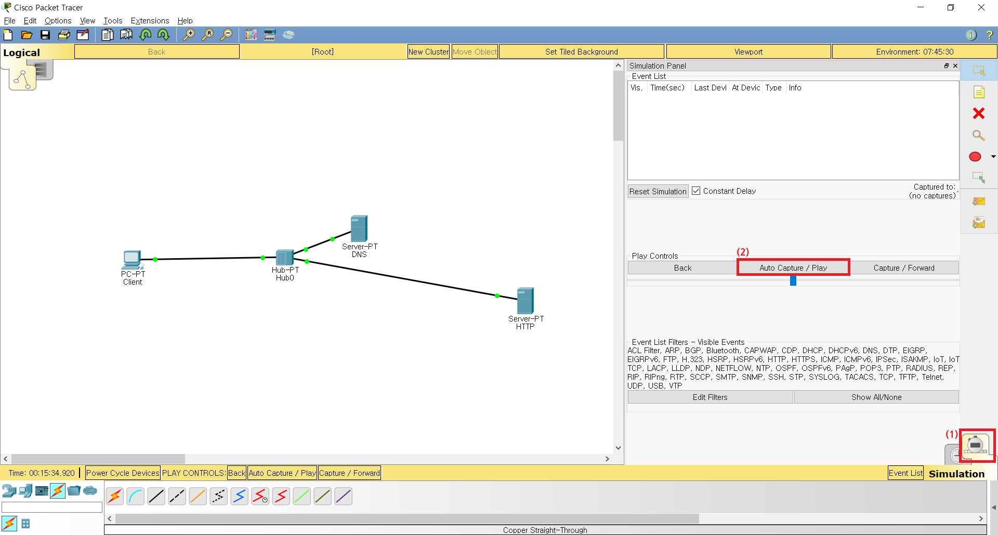Expand the shape tool dropdown arrow
Viewport: 998px width, 535px height.
pyautogui.click(x=993, y=156)
